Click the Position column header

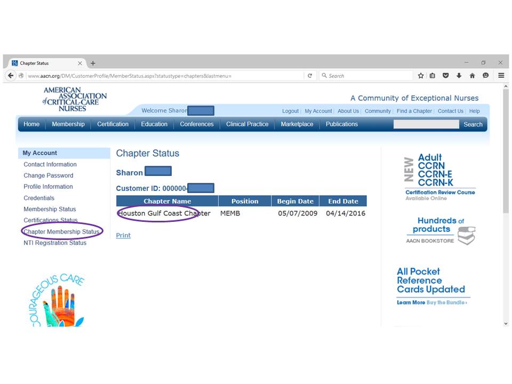point(245,201)
